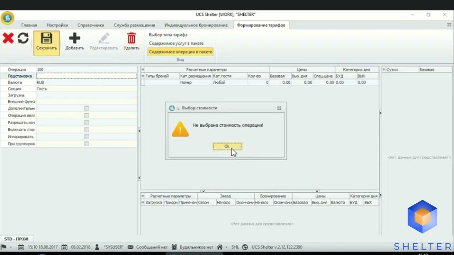
Task: Toggle the Дополнительн checkbox
Action: 87,108
